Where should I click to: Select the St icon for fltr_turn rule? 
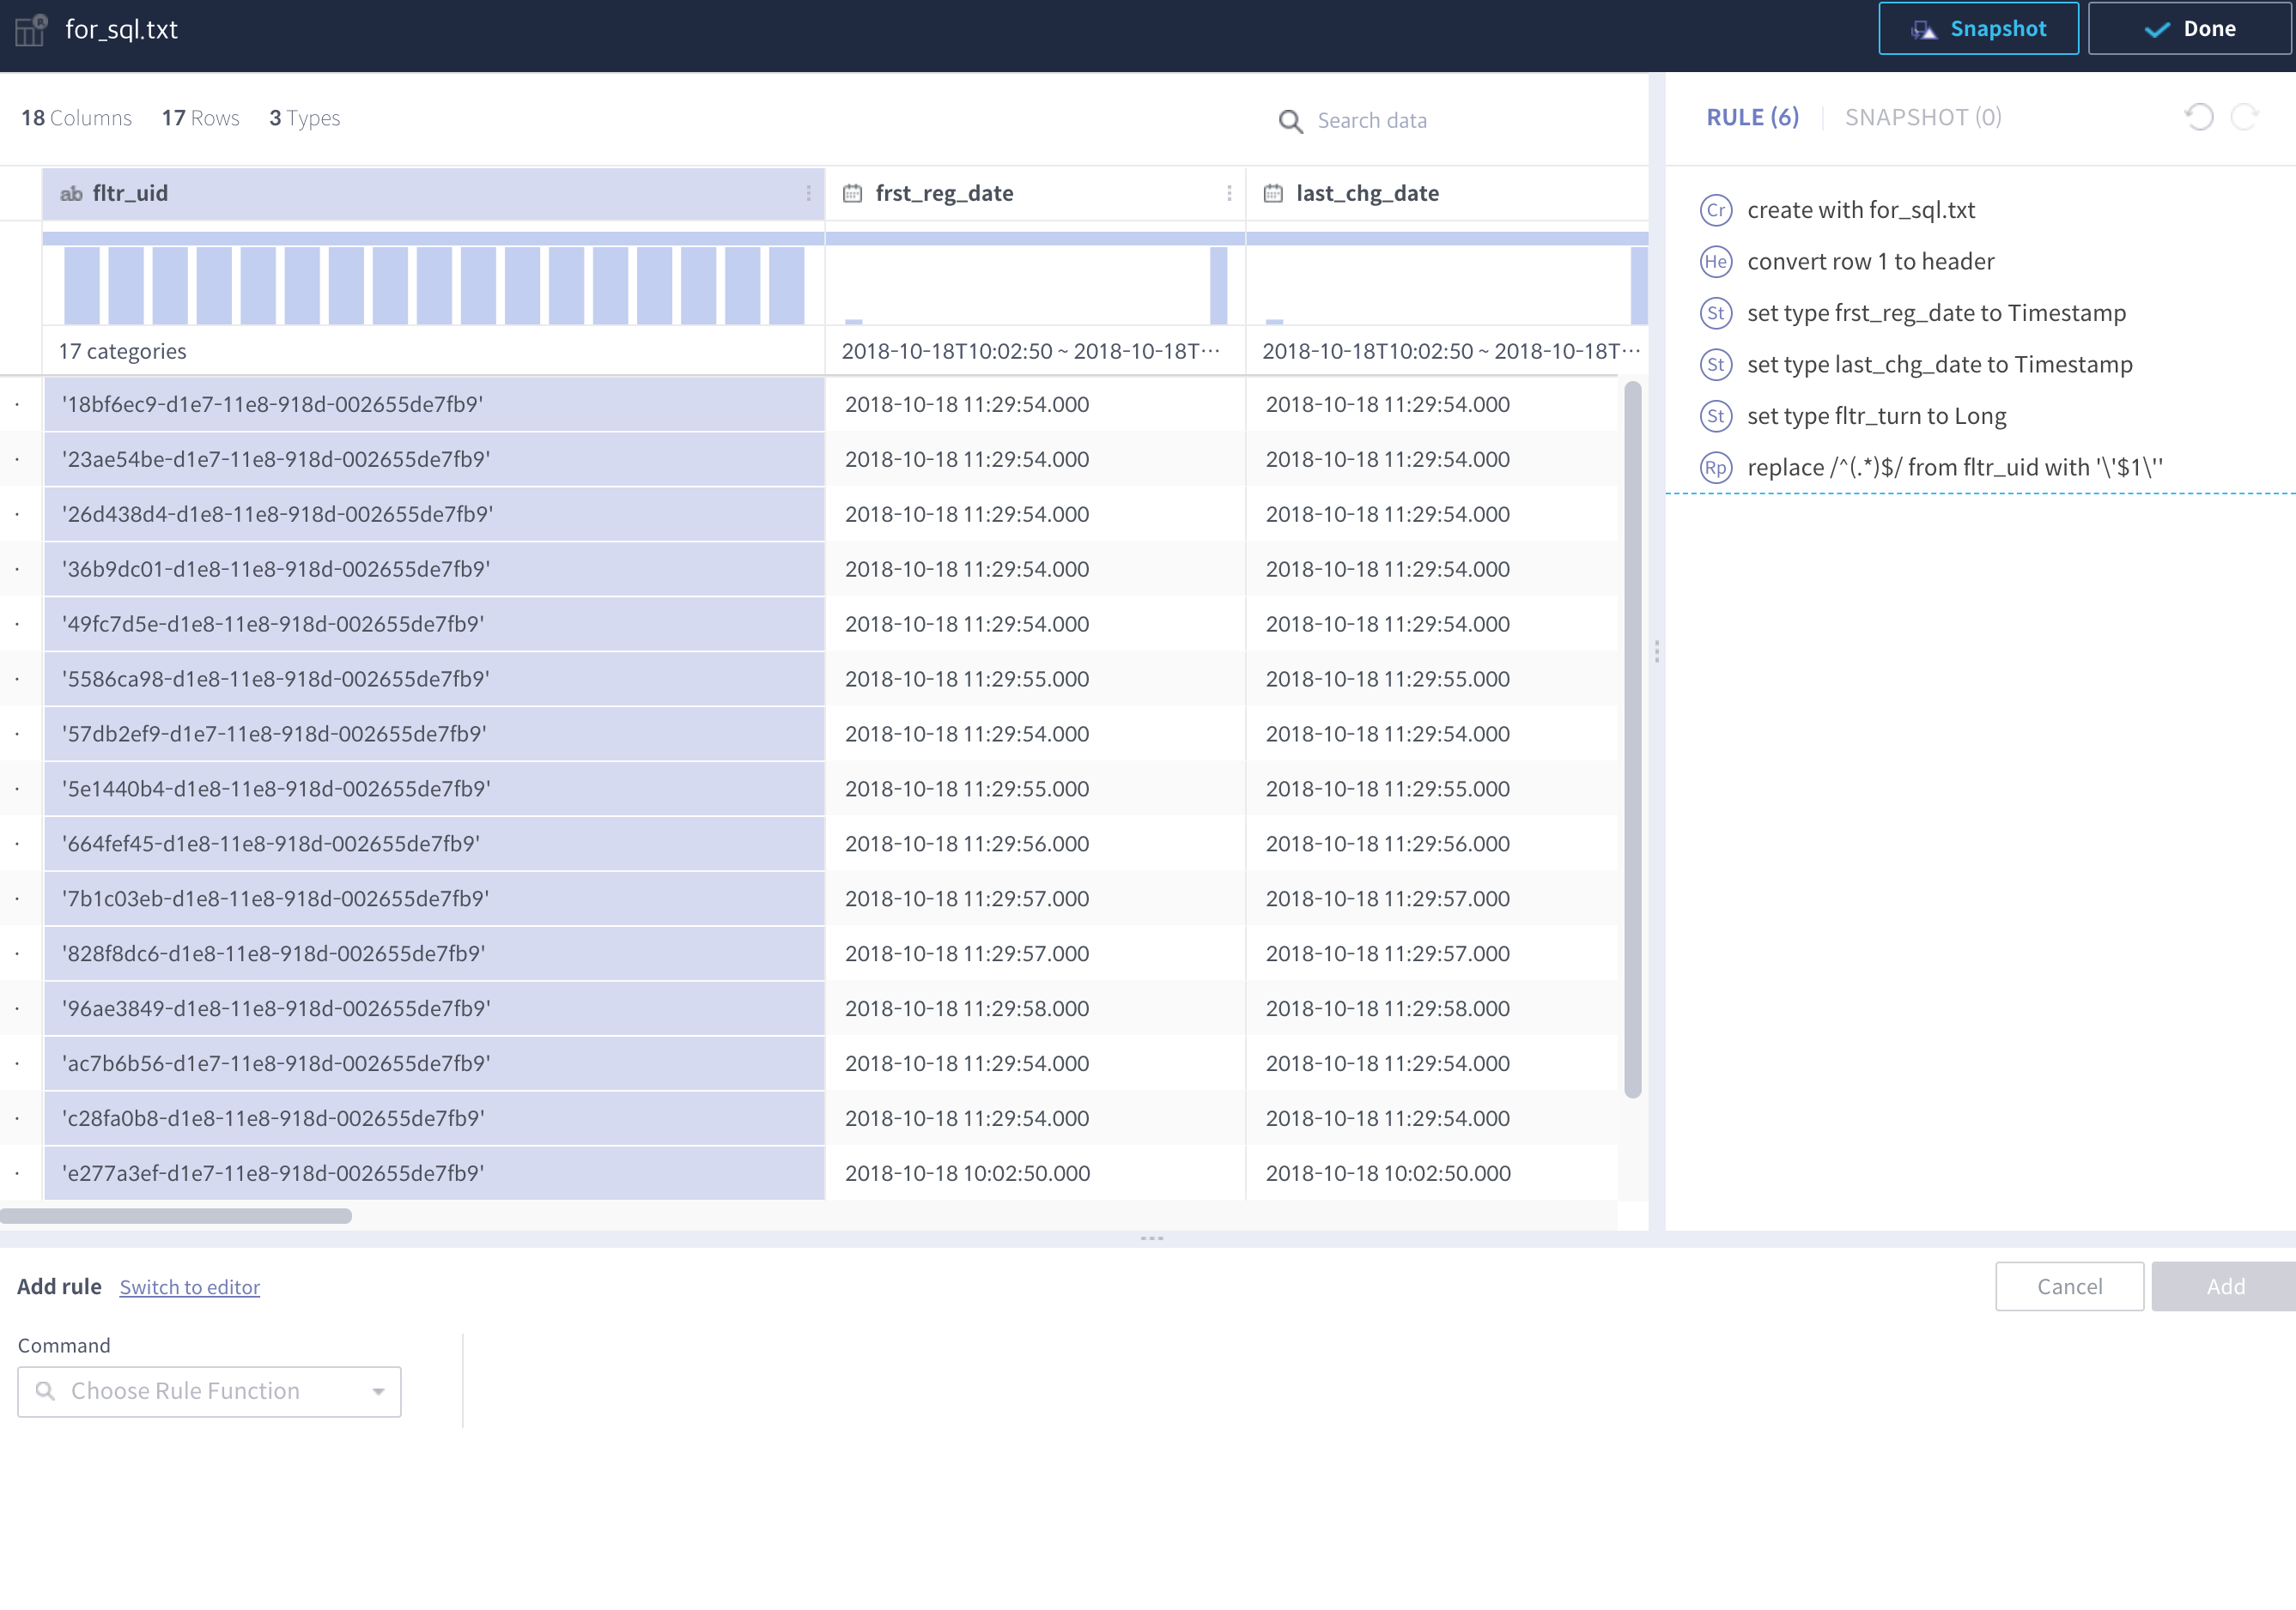1716,415
